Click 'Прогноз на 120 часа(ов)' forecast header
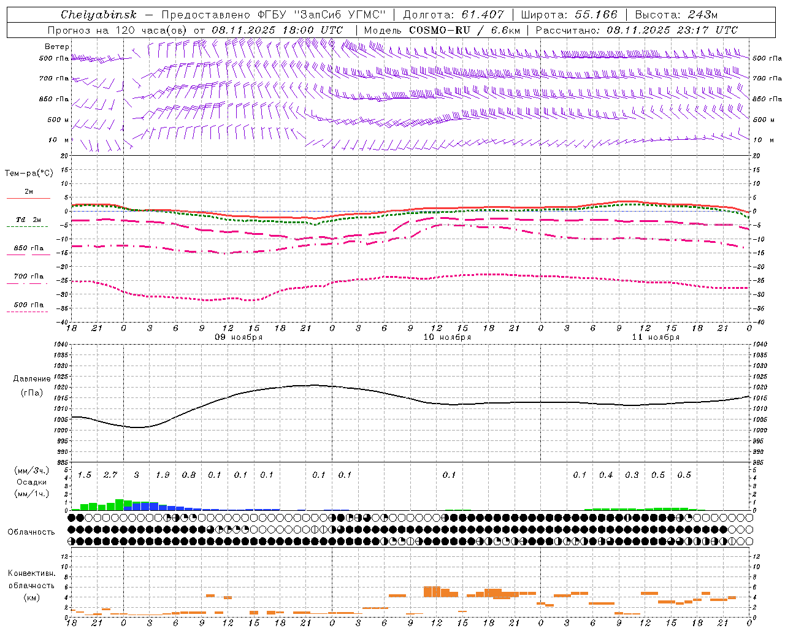This screenshot has width=785, height=628. 118,30
